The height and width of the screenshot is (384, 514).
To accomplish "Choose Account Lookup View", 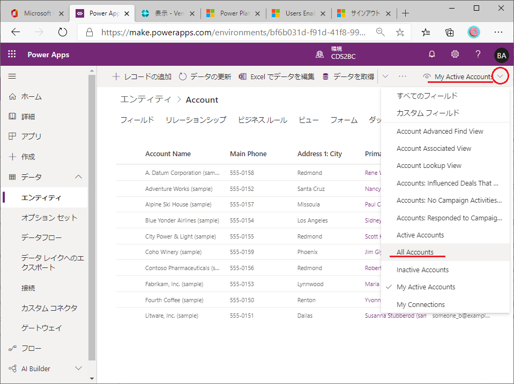I will (x=445, y=165).
